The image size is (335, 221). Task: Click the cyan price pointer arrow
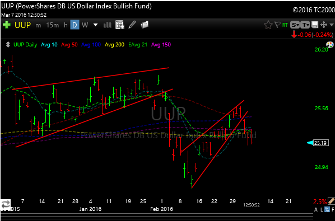tap(310, 143)
